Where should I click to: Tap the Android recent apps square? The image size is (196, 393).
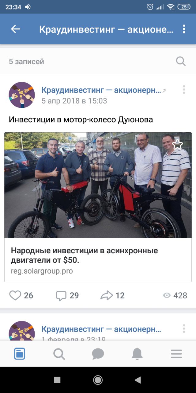(57, 380)
